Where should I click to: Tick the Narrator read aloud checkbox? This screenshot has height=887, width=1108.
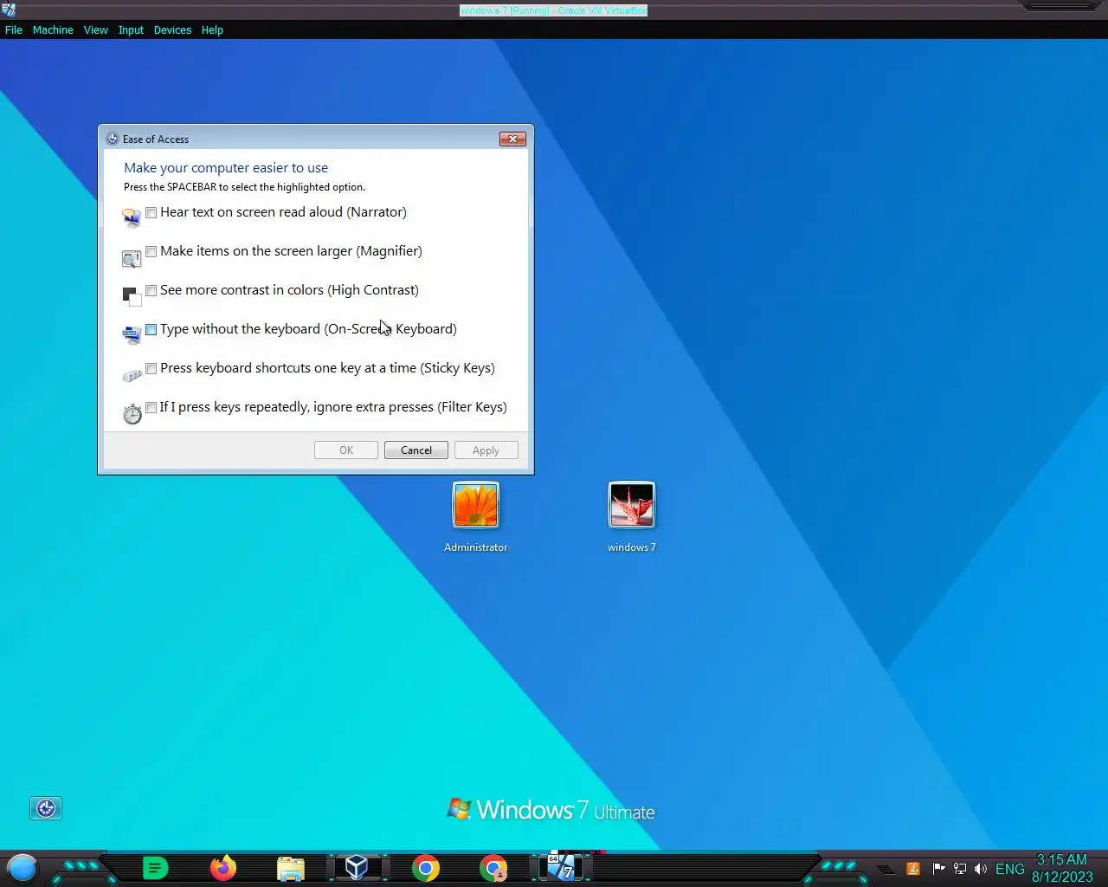tap(151, 212)
